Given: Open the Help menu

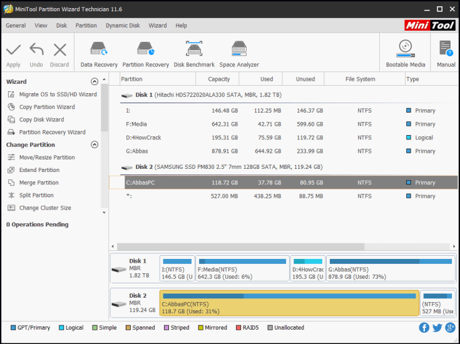Looking at the screenshot, I should [x=181, y=26].
